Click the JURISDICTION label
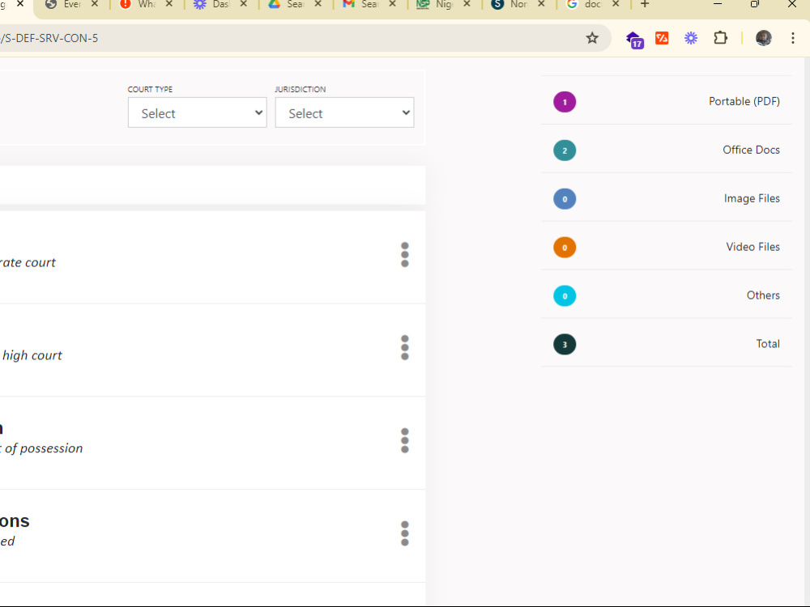Viewport: 810px width, 607px height. [x=301, y=89]
